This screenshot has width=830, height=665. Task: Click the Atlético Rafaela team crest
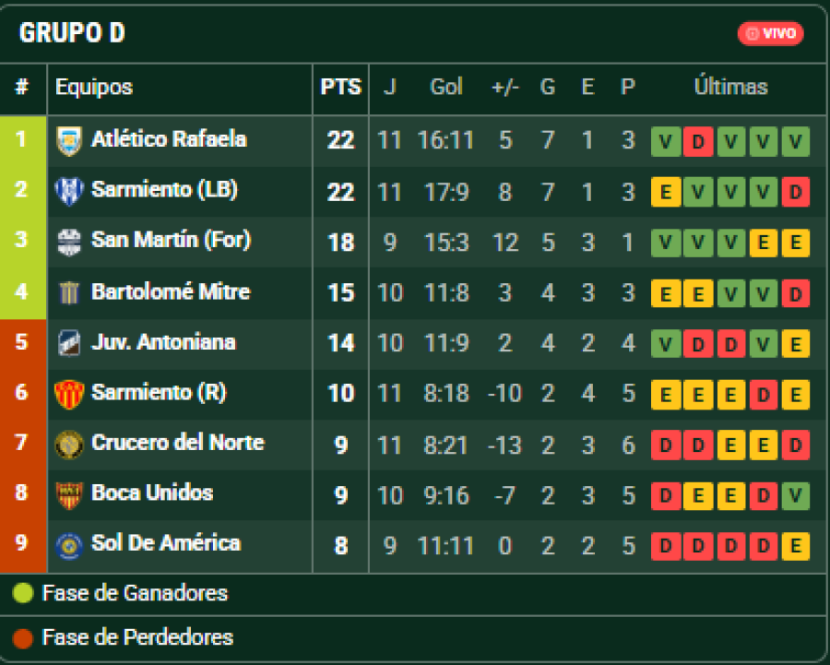(x=69, y=141)
